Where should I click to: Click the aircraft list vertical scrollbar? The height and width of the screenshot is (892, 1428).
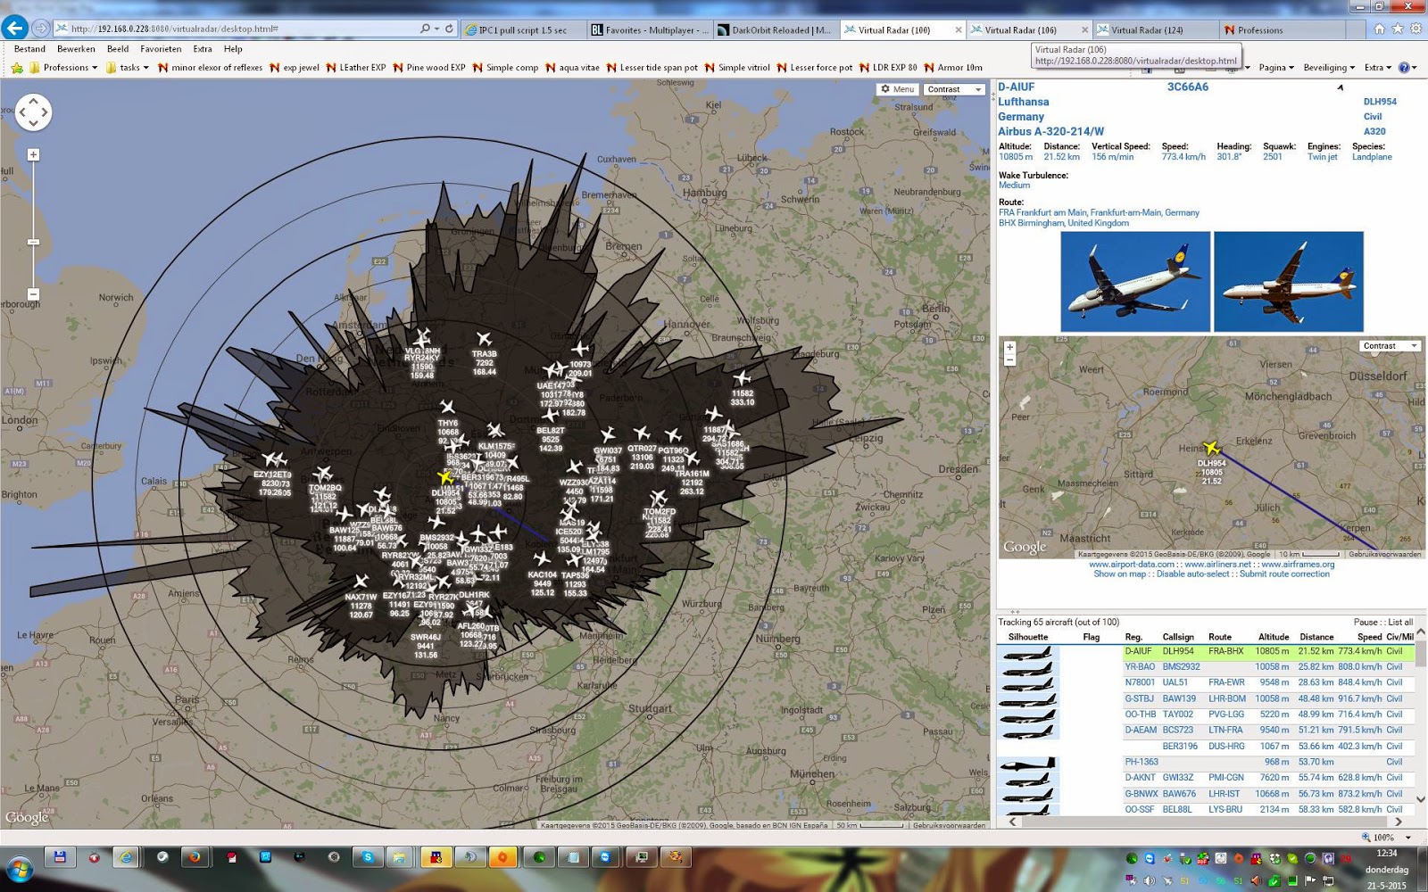1420,714
